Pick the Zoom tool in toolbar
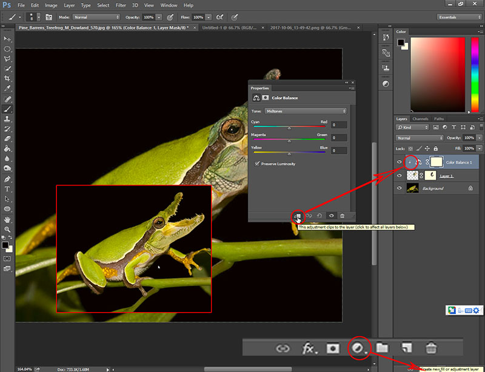The height and width of the screenshot is (372, 485). coord(7,230)
